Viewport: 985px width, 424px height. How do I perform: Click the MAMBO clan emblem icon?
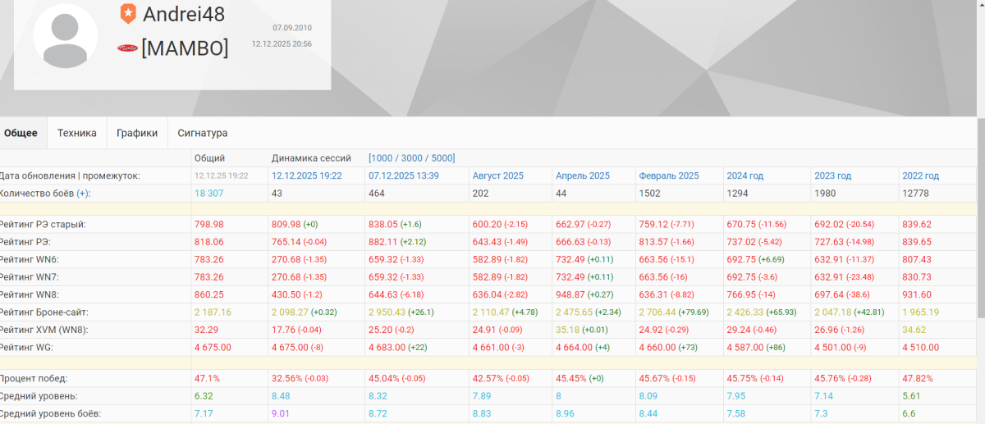127,49
